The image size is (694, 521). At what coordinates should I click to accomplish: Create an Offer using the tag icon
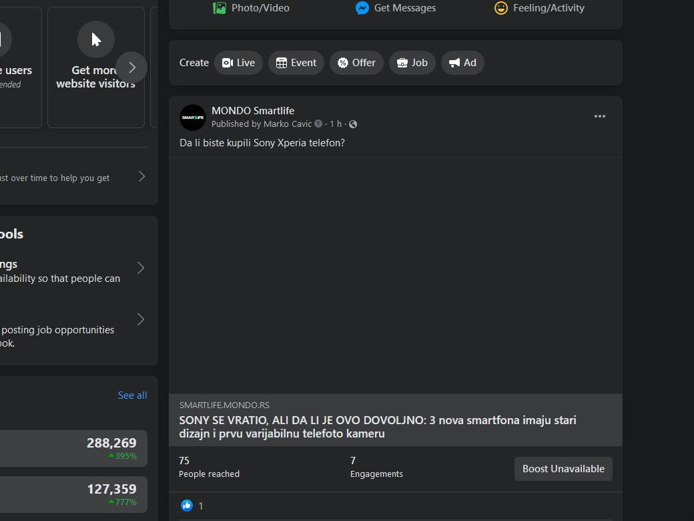point(342,62)
